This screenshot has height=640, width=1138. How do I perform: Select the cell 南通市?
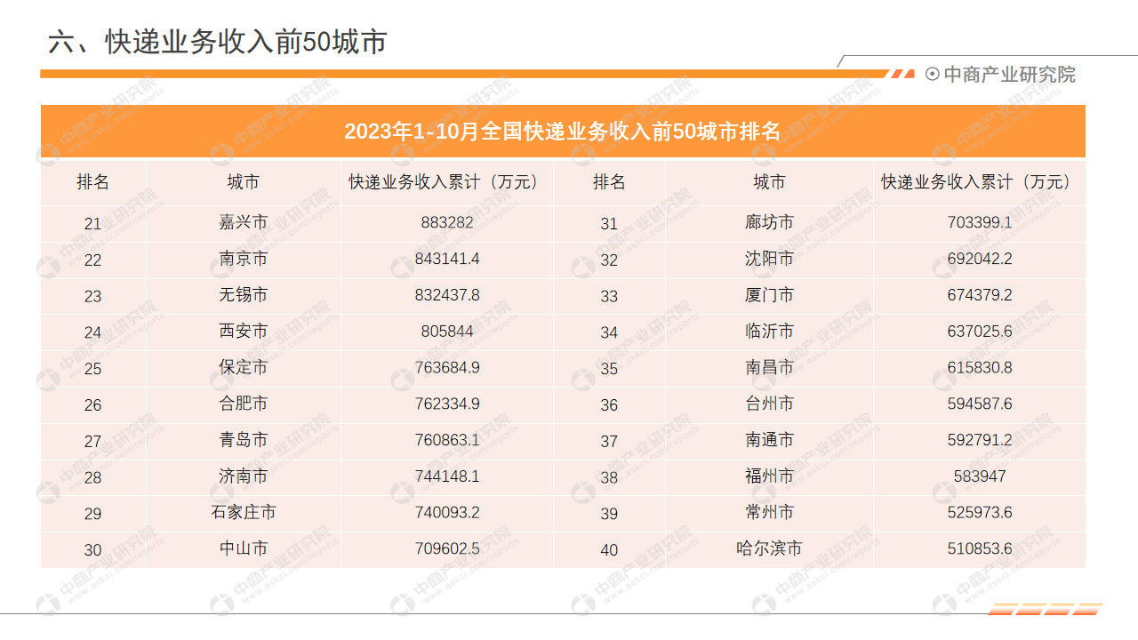point(770,440)
